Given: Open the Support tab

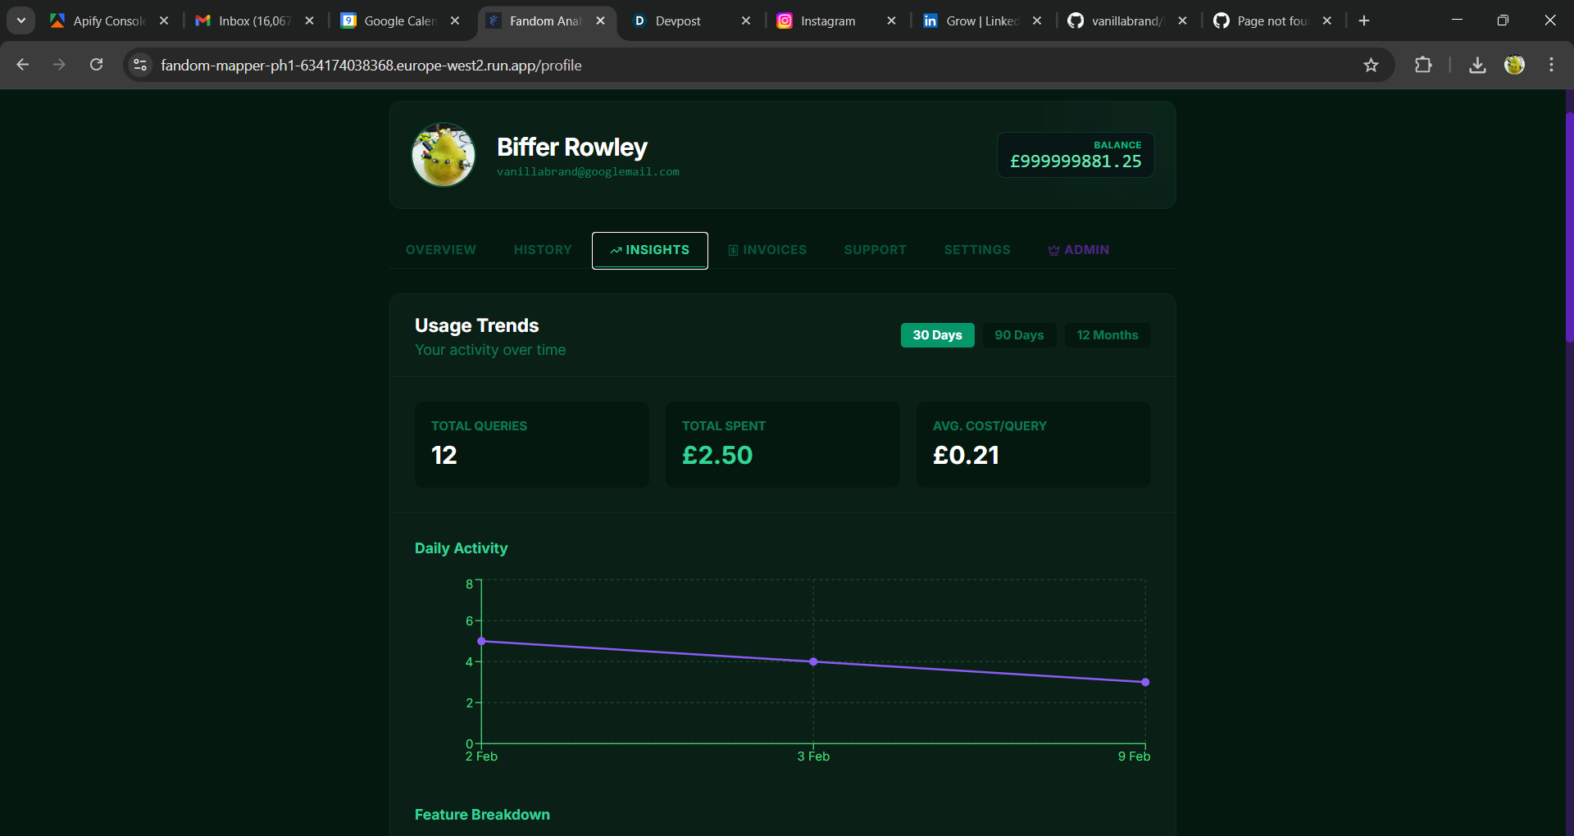Looking at the screenshot, I should pos(876,250).
